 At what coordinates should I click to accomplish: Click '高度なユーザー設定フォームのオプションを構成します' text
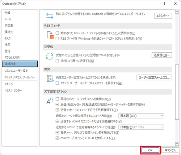tap(86, 77)
